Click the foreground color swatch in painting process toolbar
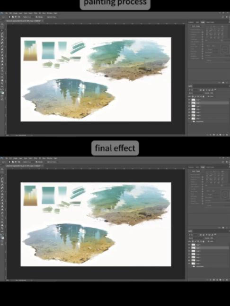 point(1,91)
